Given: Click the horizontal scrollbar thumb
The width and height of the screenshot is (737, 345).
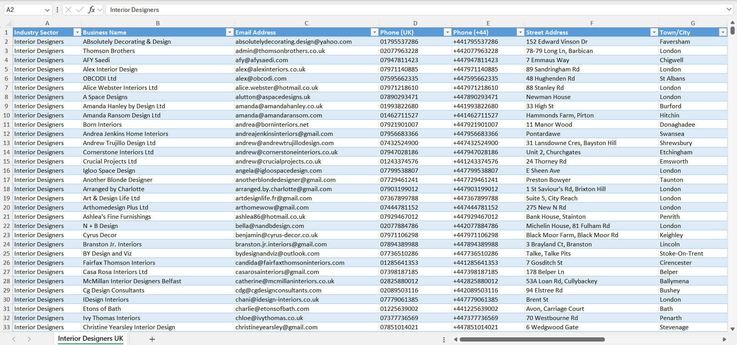Looking at the screenshot, I should 532,339.
